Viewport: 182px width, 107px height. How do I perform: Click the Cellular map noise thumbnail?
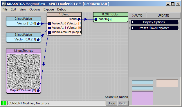24,71
